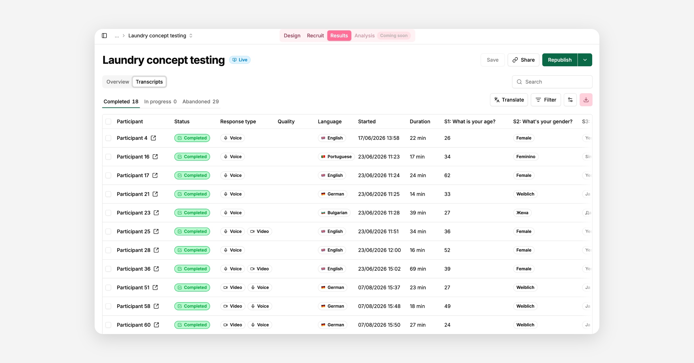Viewport: 694px width, 363px height.
Task: Switch to the Overview tab
Action: (x=118, y=82)
